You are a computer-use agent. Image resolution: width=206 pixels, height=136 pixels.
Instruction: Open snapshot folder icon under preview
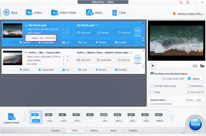(202, 66)
